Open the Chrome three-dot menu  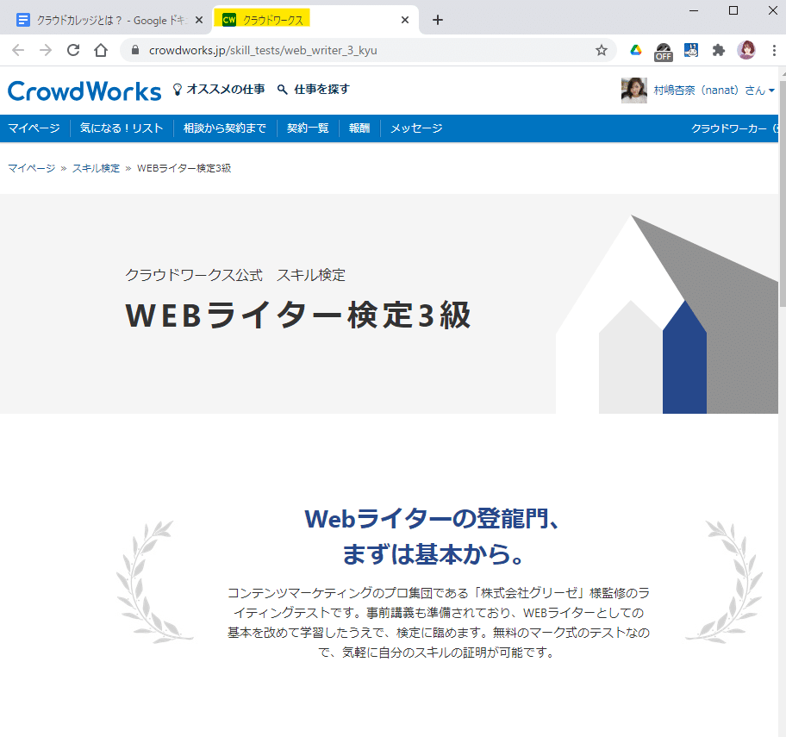tap(775, 51)
